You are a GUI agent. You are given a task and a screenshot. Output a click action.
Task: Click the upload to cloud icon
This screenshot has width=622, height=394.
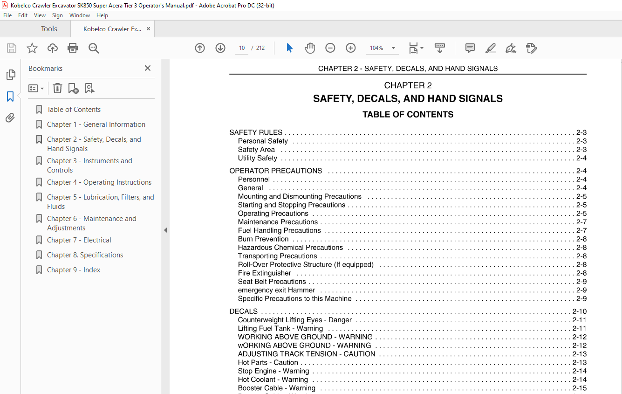tap(53, 48)
